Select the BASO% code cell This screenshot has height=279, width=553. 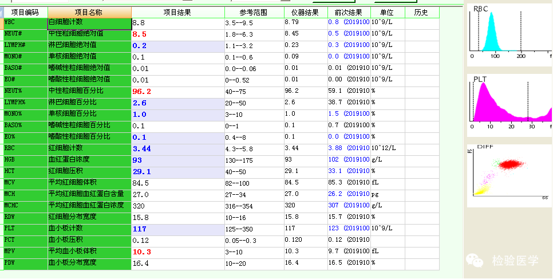coord(25,127)
